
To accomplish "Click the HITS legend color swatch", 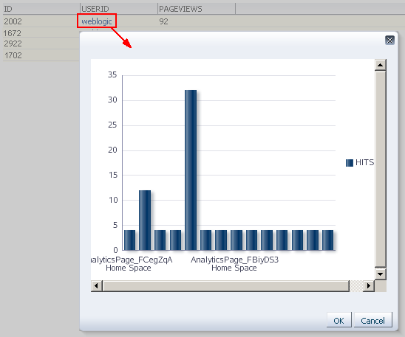I will tap(350, 163).
